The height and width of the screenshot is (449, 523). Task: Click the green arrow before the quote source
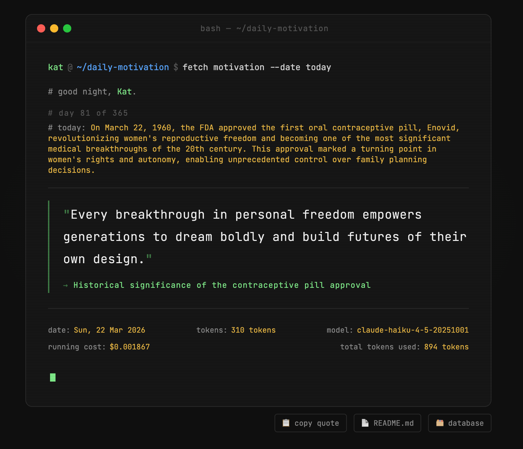click(x=65, y=285)
